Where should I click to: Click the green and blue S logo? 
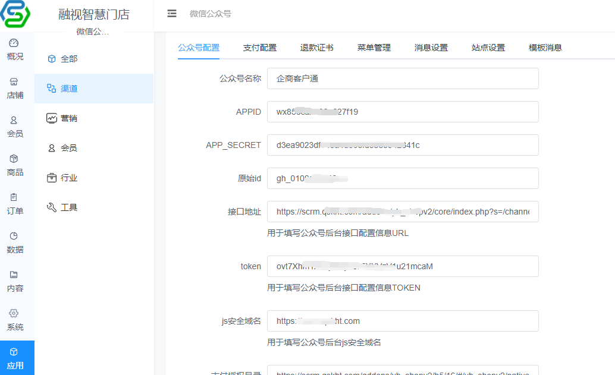click(15, 14)
